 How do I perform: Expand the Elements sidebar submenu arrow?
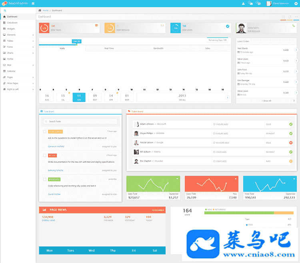tap(33, 35)
